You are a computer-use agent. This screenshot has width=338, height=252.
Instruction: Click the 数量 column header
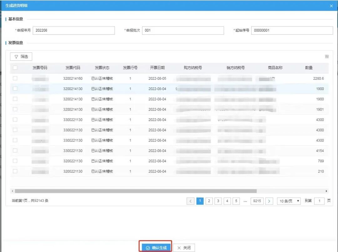point(309,68)
